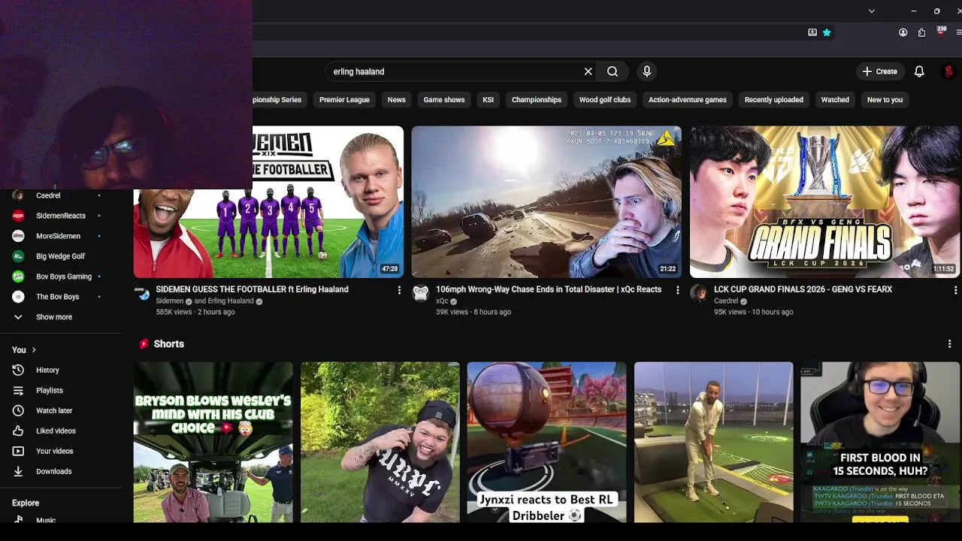Open the more menu for the LCK Cup video
962x541 pixels.
pos(955,290)
